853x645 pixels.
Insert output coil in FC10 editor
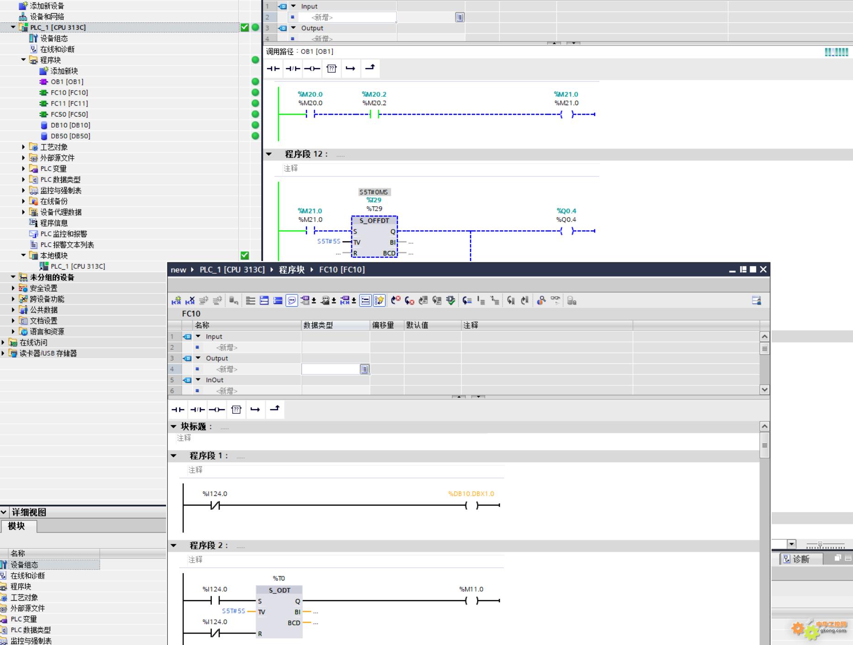217,410
